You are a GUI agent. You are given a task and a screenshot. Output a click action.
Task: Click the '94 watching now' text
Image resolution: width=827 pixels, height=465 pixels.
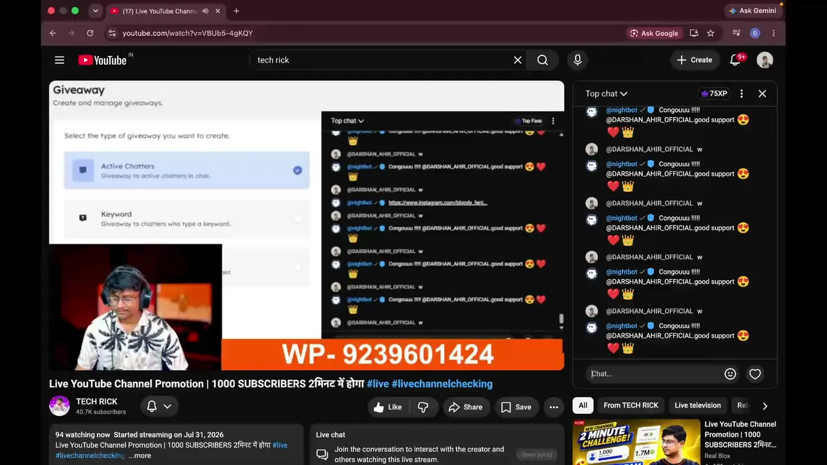tap(83, 435)
